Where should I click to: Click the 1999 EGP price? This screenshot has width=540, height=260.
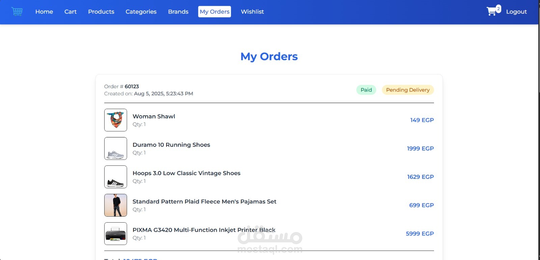click(420, 149)
